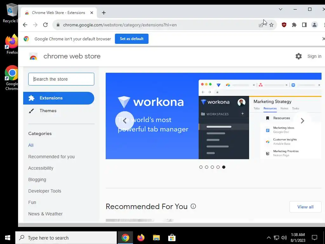The image size is (325, 244).
Task: Click the browser forward arrow
Action: point(35,25)
